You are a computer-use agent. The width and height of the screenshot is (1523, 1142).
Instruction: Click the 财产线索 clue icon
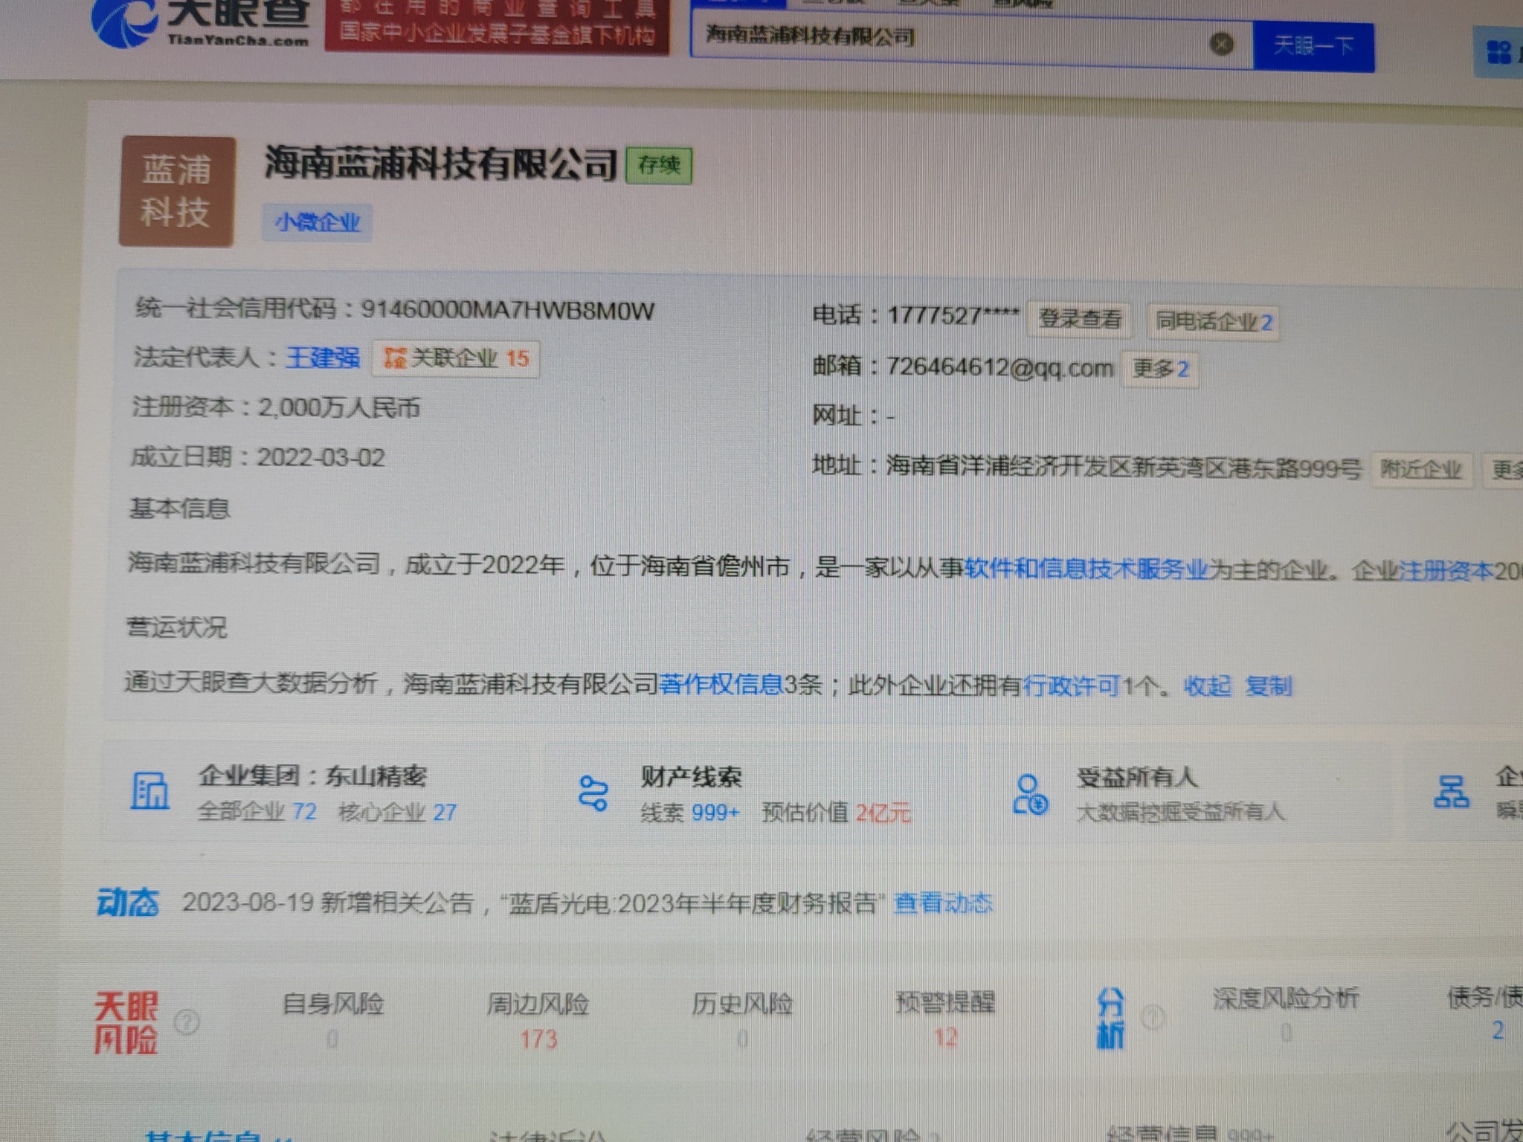pyautogui.click(x=593, y=793)
